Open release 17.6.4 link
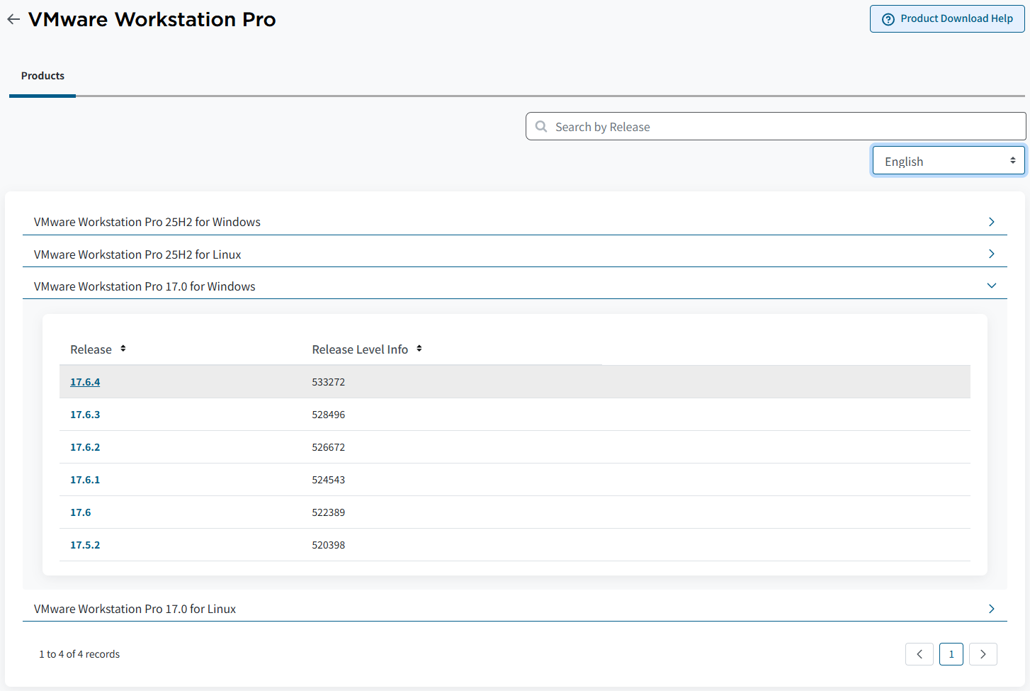Viewport: 1030px width, 691px height. click(85, 382)
